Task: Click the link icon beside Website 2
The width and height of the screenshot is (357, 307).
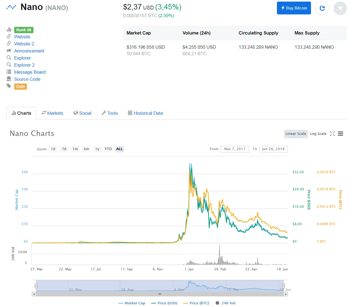Action: coord(9,43)
